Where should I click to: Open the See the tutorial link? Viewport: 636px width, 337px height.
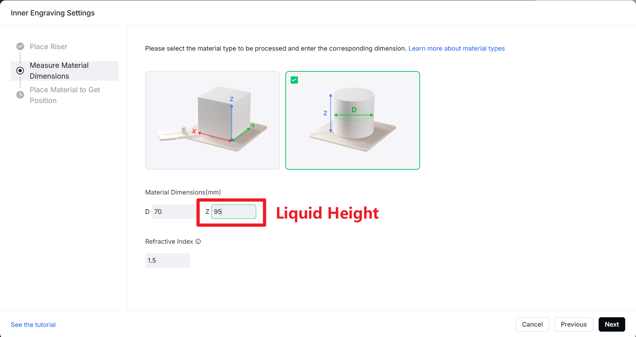coord(33,325)
